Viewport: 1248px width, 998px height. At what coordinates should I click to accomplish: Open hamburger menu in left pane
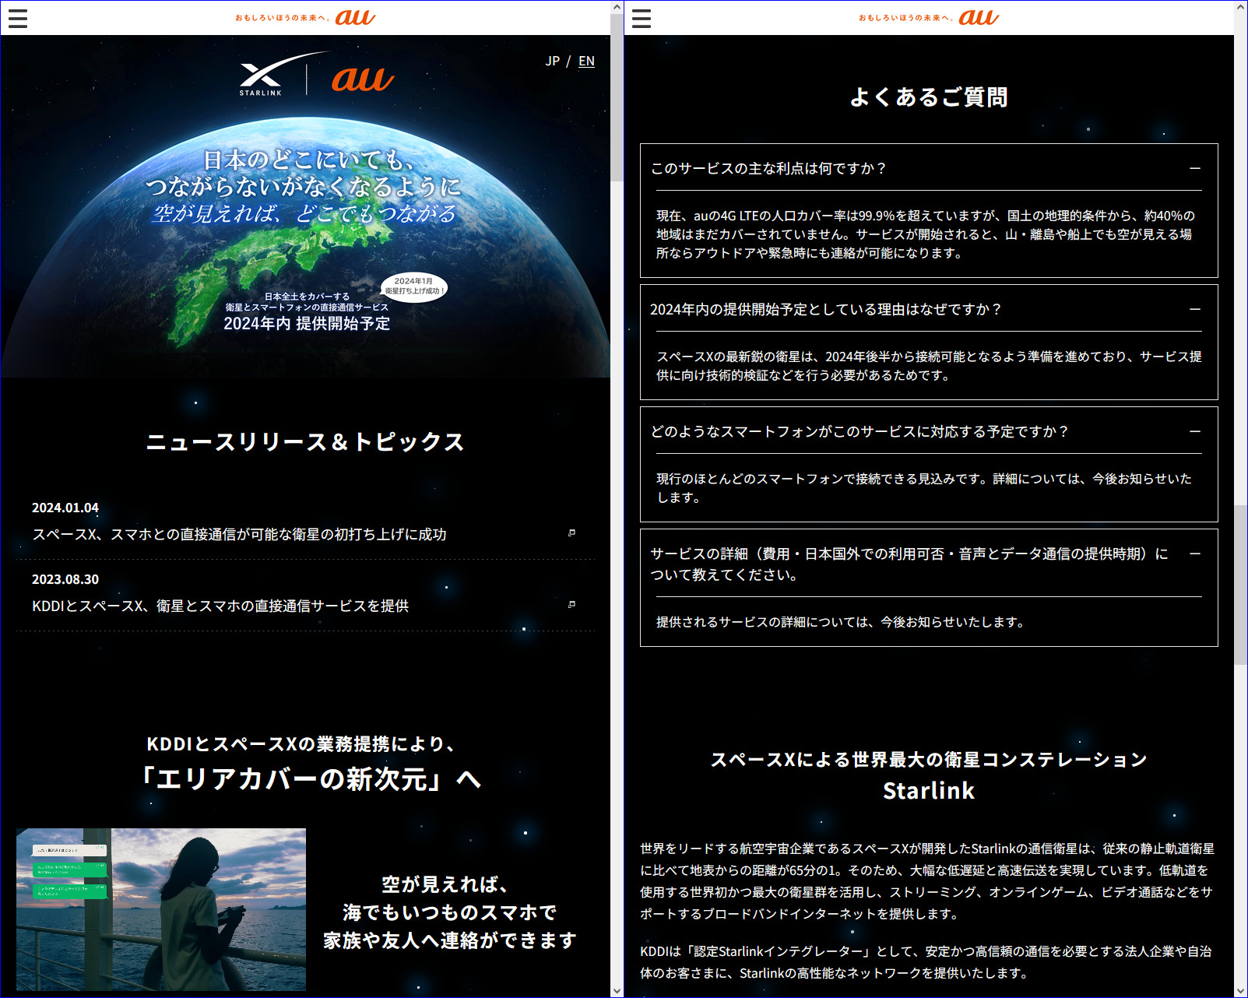click(x=18, y=18)
